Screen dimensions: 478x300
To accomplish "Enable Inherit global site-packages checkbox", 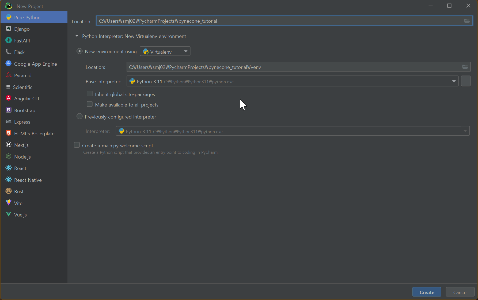I will [90, 94].
